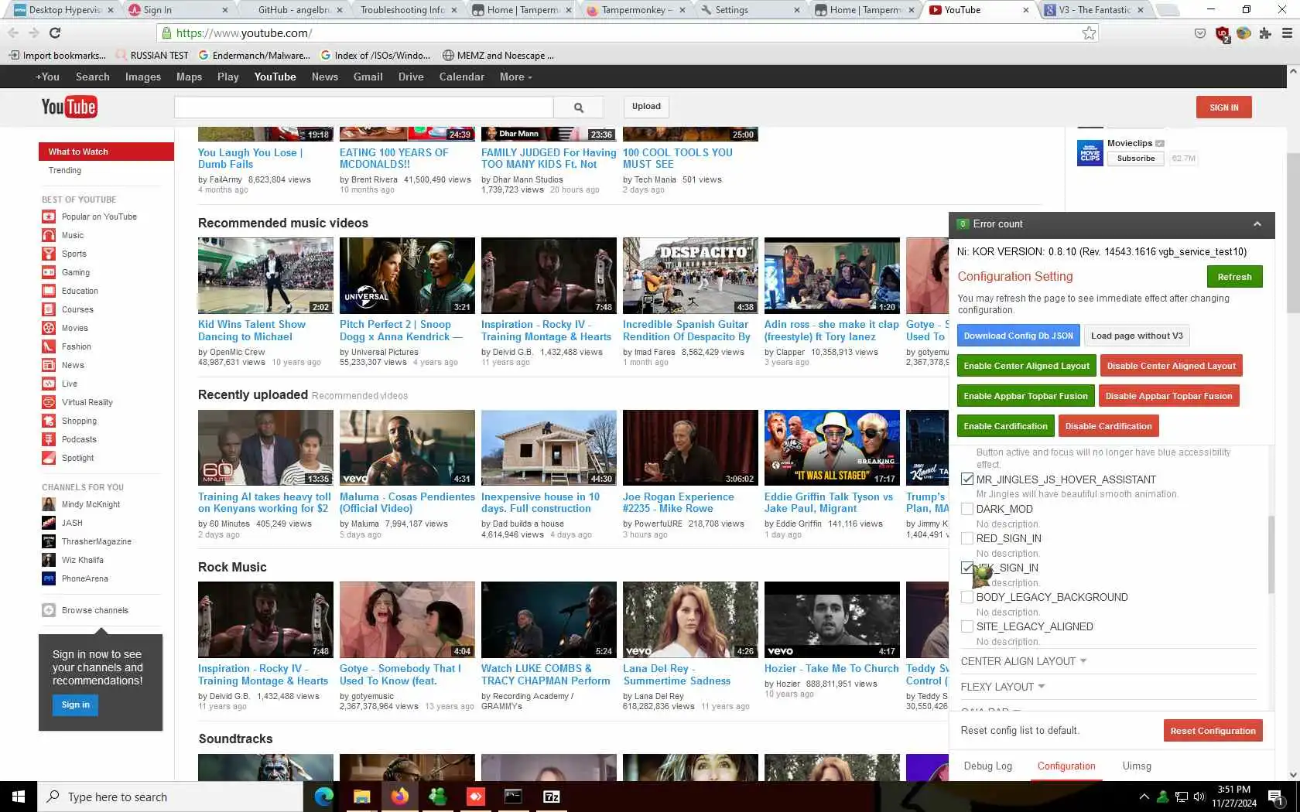The image size is (1300, 812).
Task: Collapse the Error count panel chevron
Action: pos(1257,224)
